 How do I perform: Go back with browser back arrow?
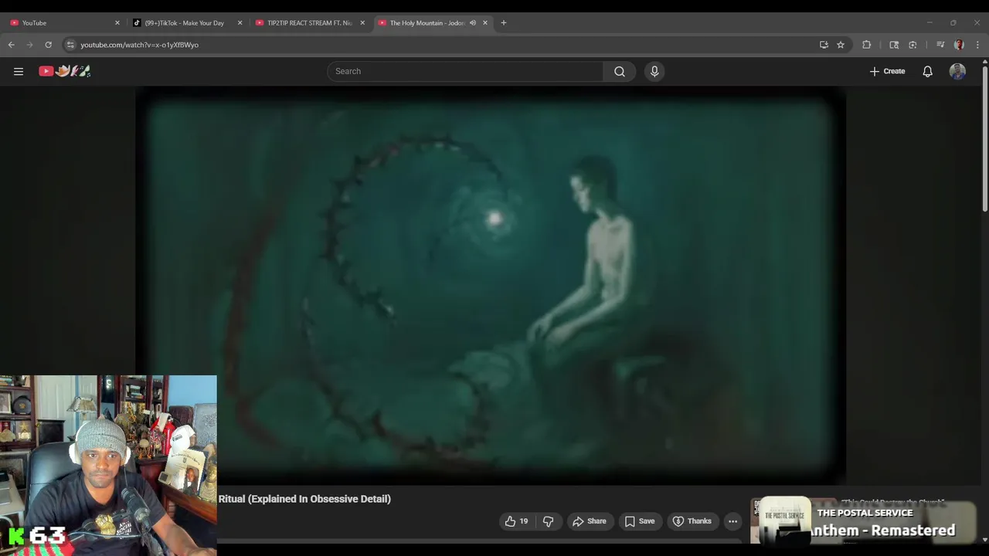click(x=12, y=45)
